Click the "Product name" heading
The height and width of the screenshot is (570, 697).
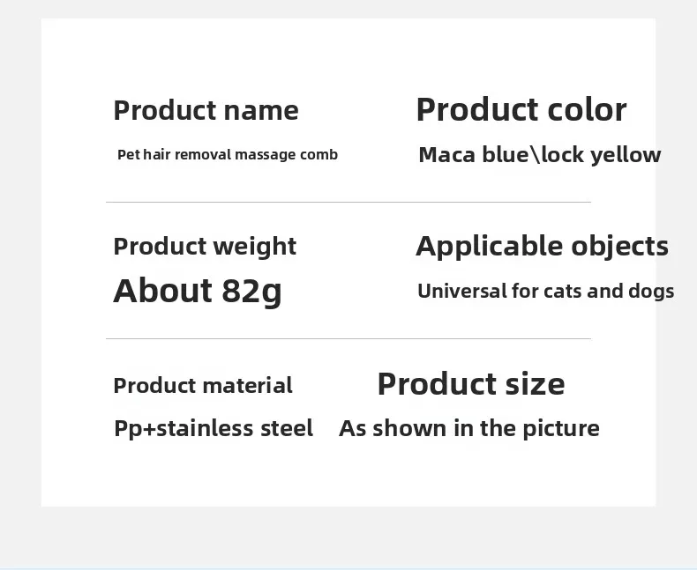point(206,111)
